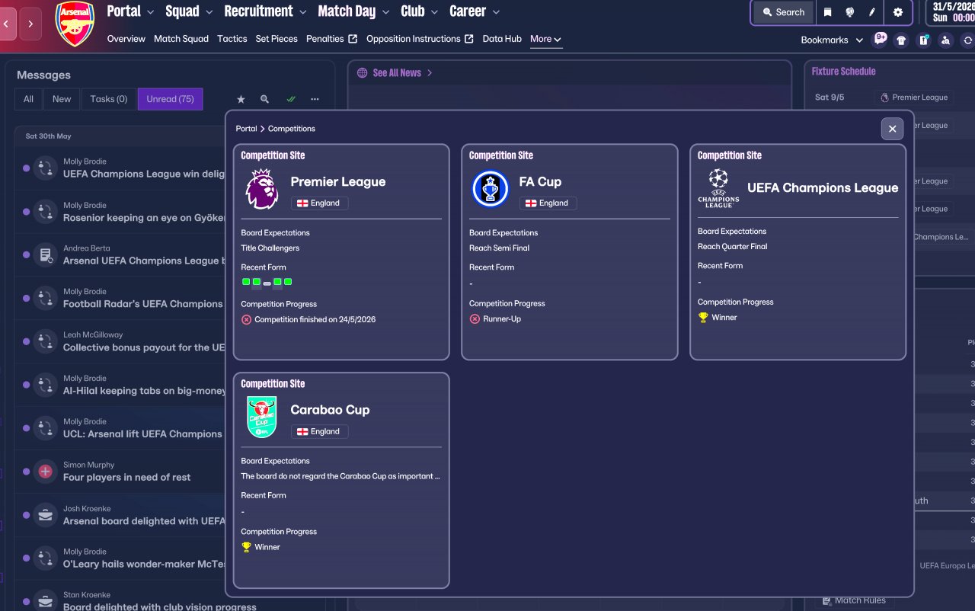The height and width of the screenshot is (611, 975).
Task: Open the Portal dropdown menu
Action: pyautogui.click(x=130, y=11)
